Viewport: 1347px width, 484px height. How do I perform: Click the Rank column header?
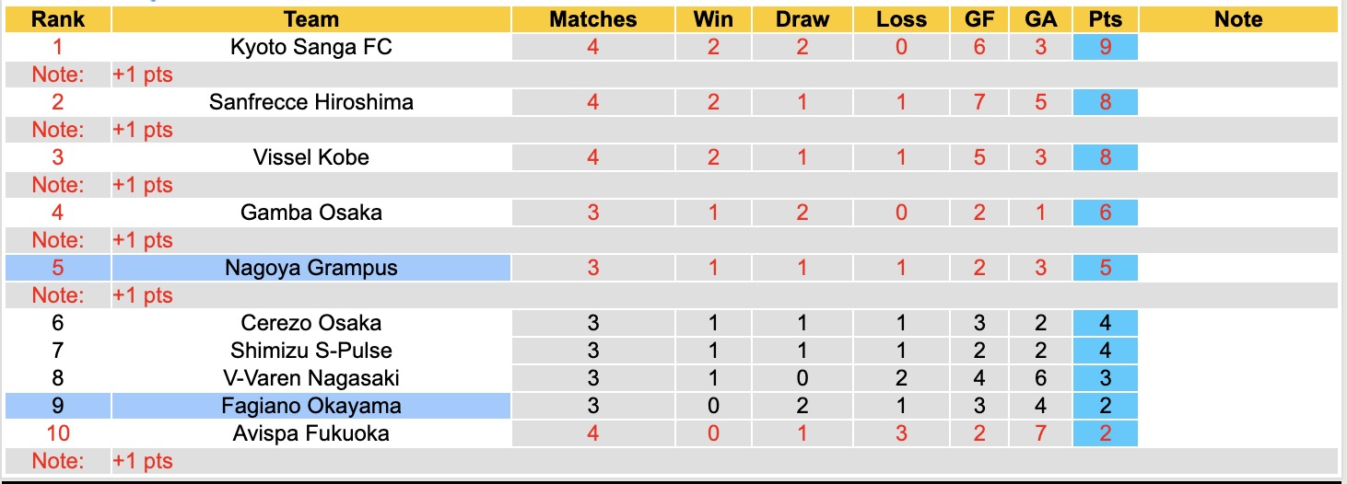click(58, 19)
